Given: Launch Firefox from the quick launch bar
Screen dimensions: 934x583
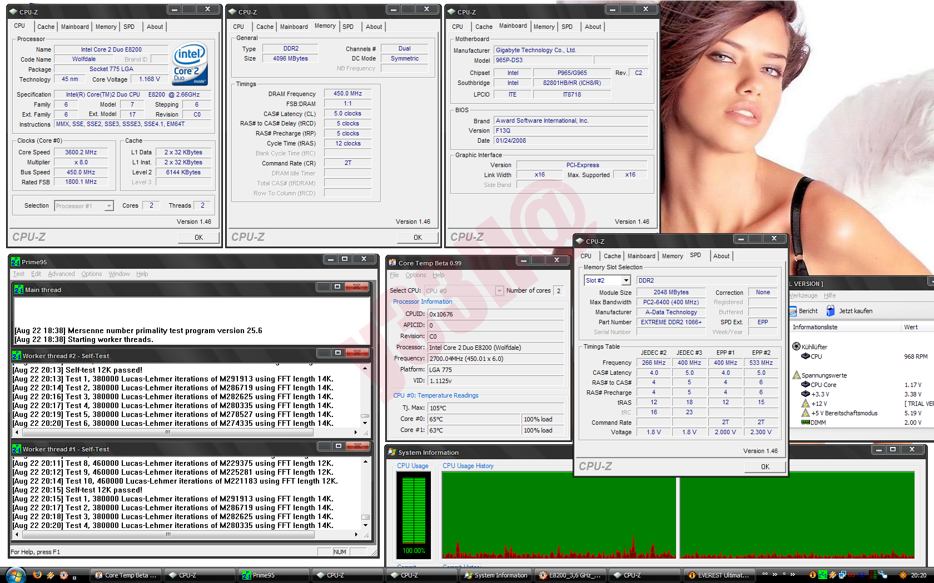Looking at the screenshot, I should [x=37, y=575].
